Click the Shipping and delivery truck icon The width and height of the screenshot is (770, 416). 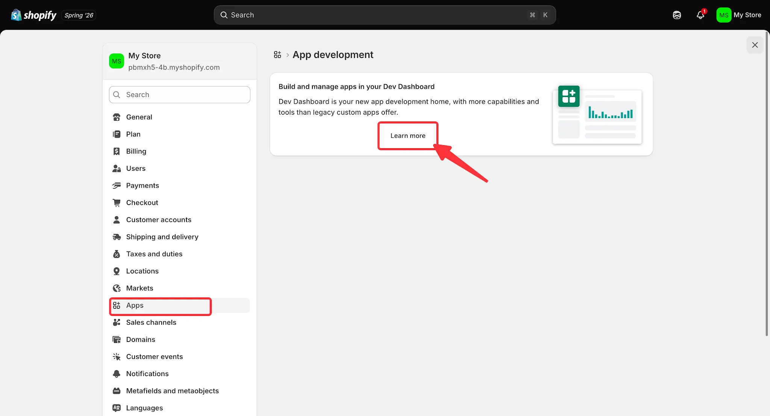[117, 237]
